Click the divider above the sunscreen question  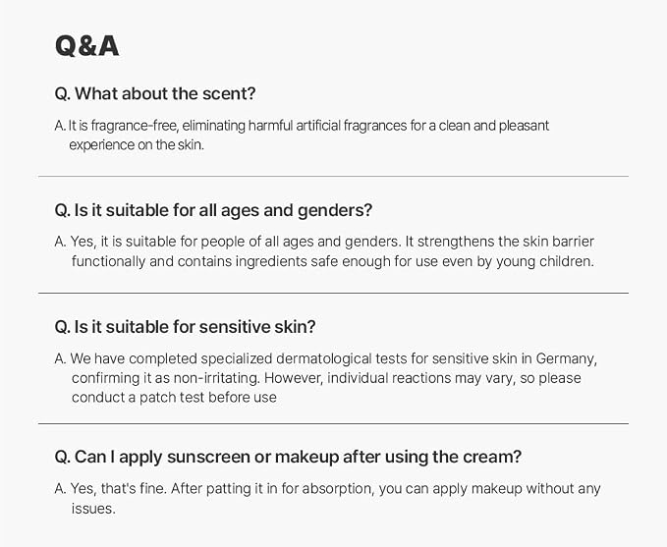point(333,423)
